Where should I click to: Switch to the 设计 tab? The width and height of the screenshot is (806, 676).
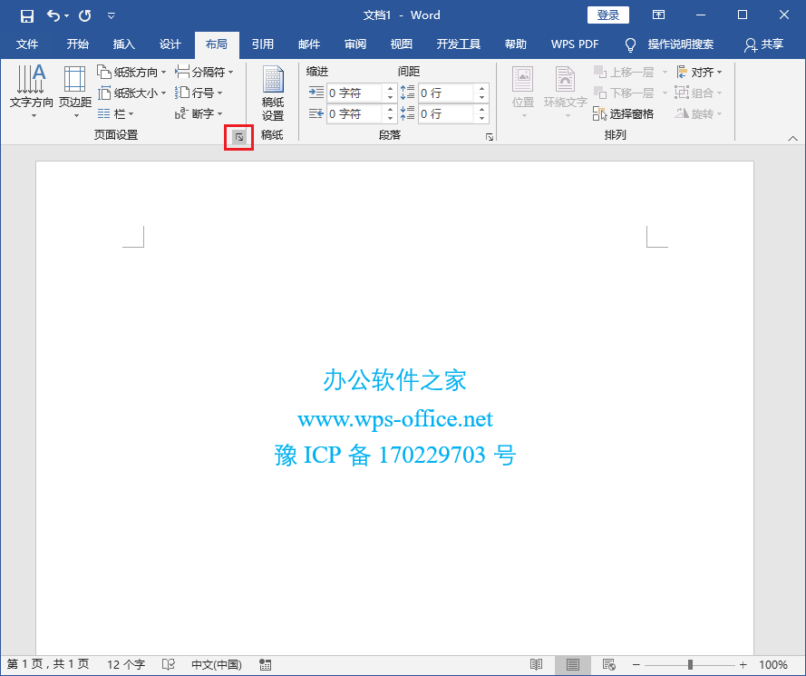(170, 44)
